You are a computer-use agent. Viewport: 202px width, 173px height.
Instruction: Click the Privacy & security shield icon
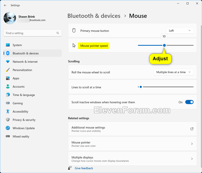tap(8, 119)
